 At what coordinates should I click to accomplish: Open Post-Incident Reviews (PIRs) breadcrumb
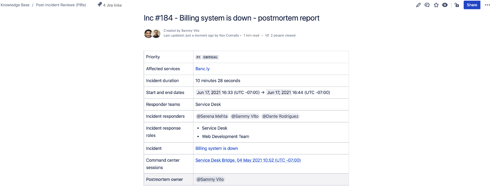61,5
